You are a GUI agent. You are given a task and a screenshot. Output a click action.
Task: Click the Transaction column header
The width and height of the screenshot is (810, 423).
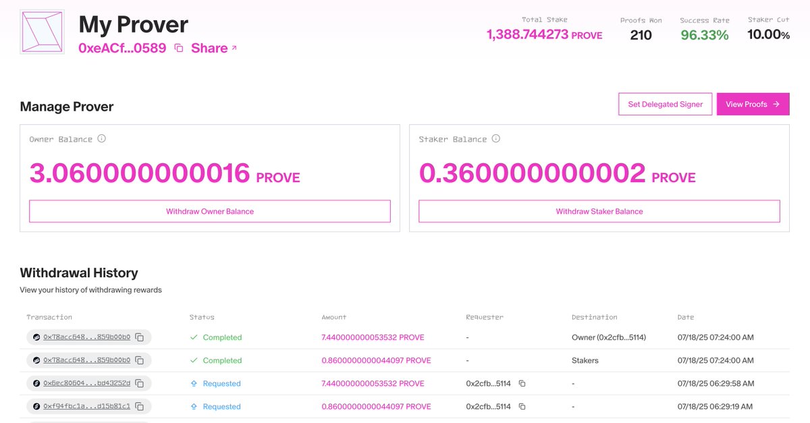[49, 317]
